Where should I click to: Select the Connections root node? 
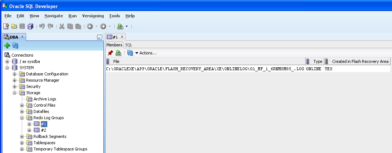(x=22, y=55)
